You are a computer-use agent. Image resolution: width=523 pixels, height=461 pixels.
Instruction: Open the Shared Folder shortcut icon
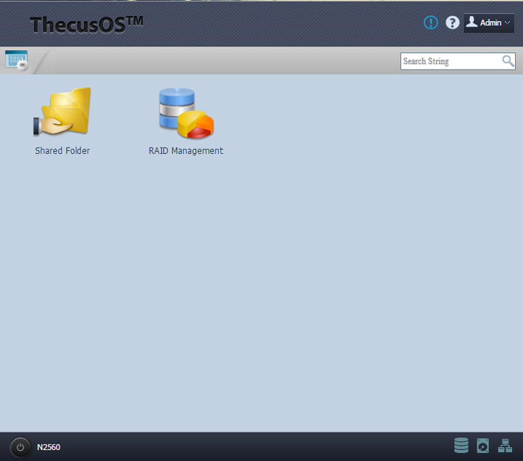(x=62, y=112)
